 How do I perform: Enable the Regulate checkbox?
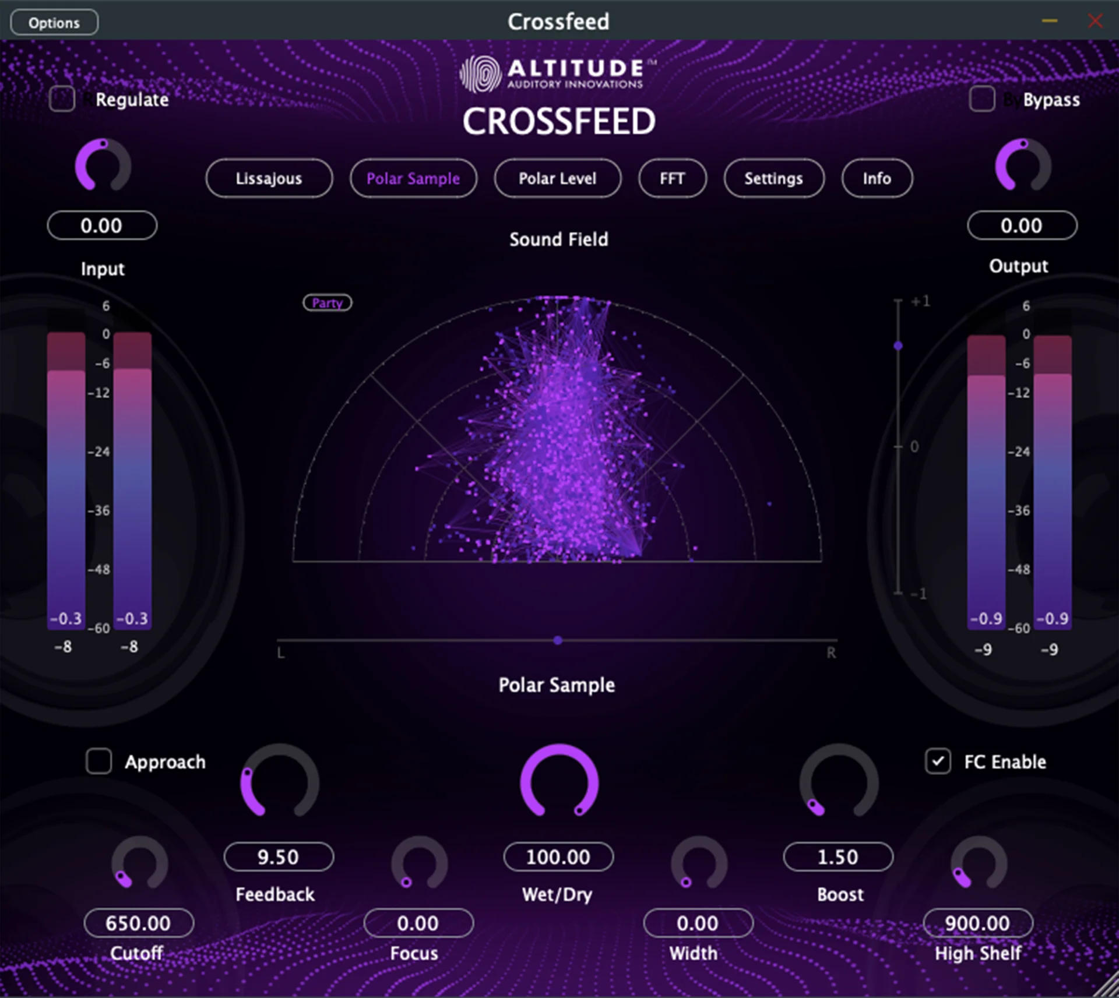tap(62, 100)
